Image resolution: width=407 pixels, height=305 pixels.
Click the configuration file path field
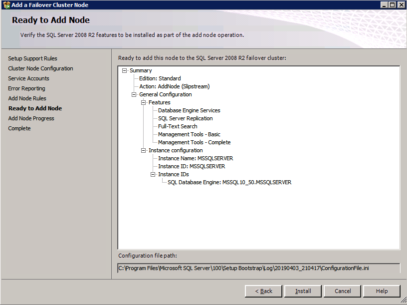coord(259,268)
